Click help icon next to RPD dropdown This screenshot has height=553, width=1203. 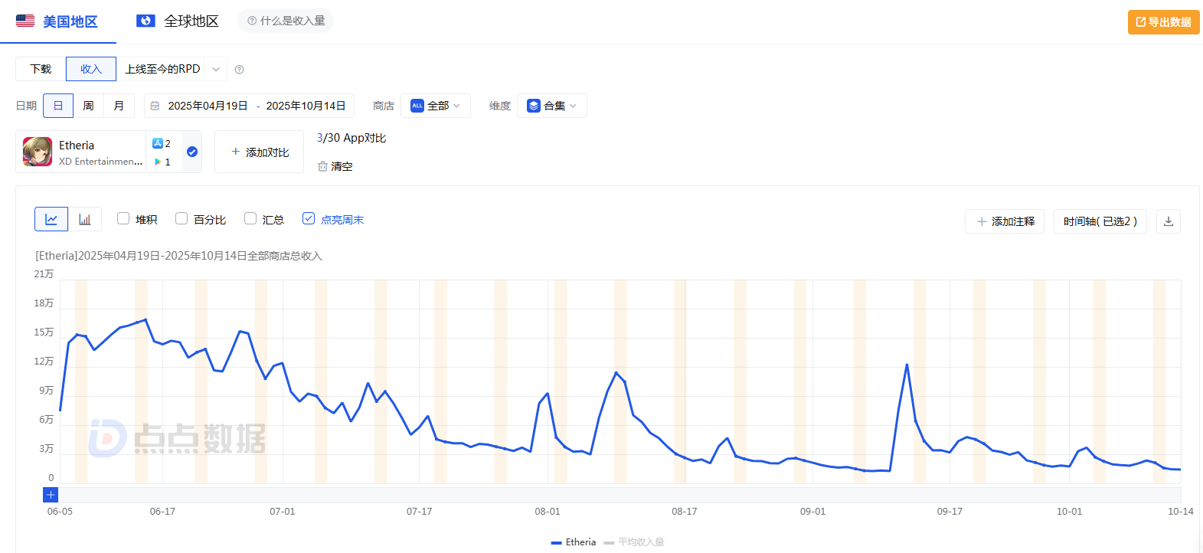239,70
